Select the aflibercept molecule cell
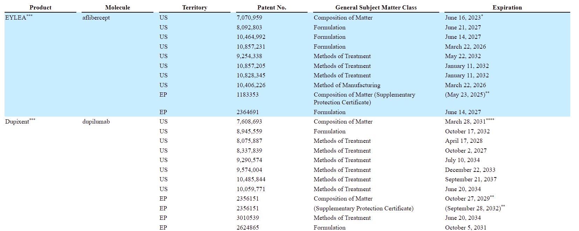Viewport: 579px width, 231px height. coord(96,17)
